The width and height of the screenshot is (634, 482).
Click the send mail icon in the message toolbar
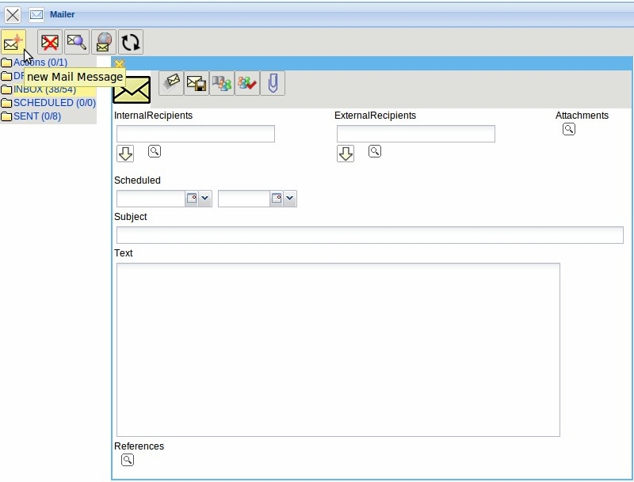pyautogui.click(x=171, y=83)
